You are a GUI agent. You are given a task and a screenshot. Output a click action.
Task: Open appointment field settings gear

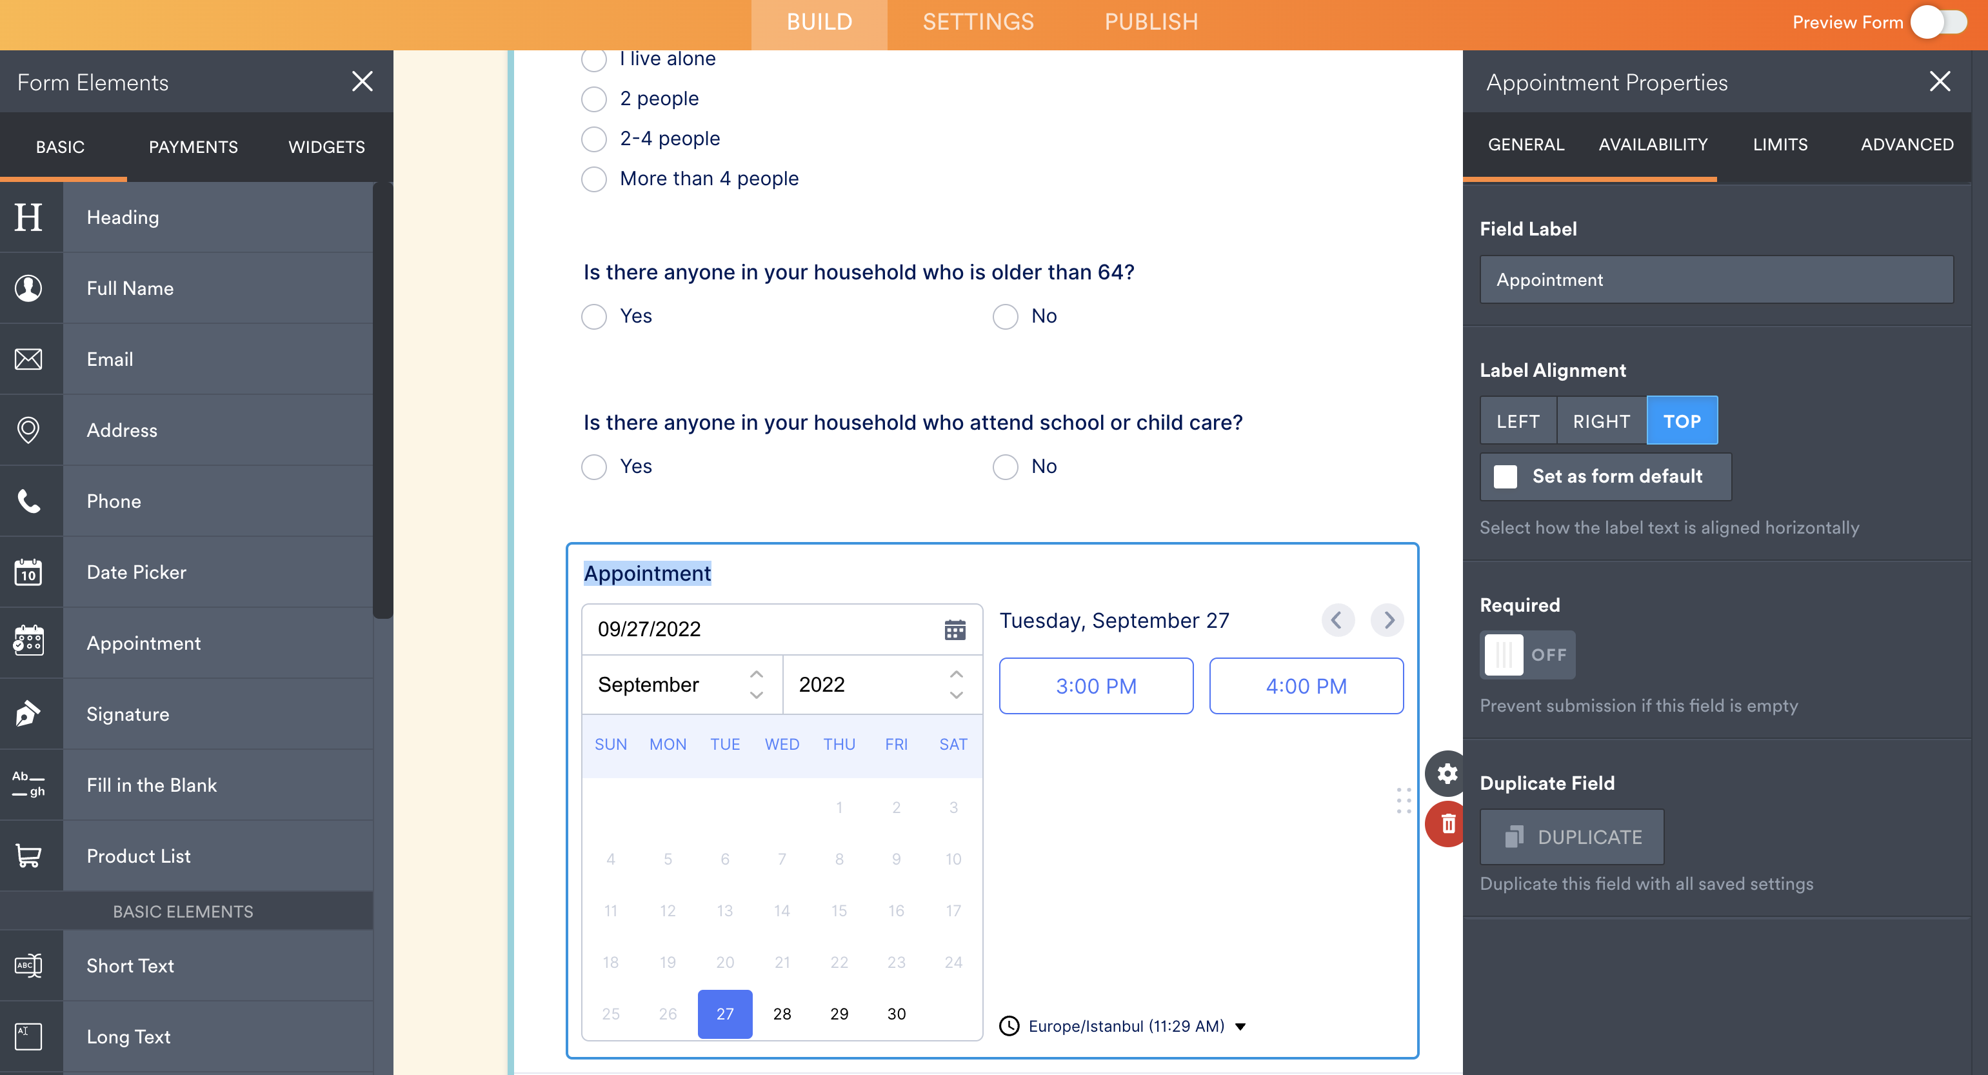[x=1447, y=773]
